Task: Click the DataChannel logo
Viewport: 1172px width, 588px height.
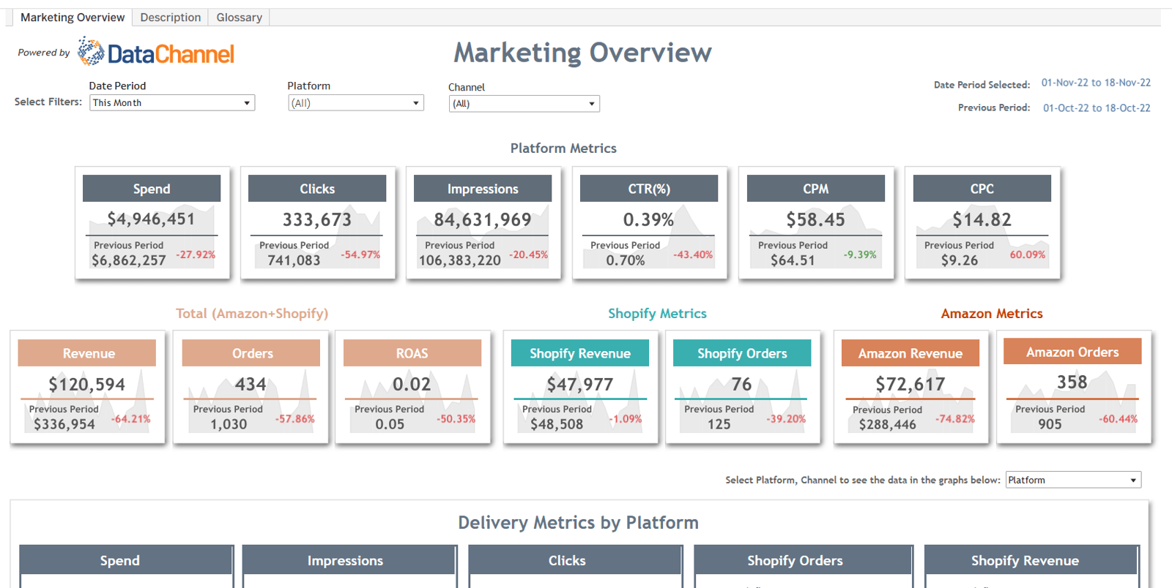Action: pyautogui.click(x=155, y=53)
